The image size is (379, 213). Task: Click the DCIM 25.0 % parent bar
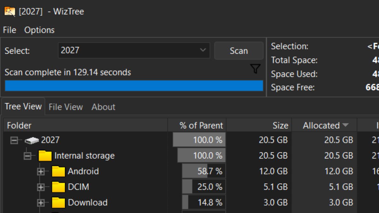(204, 187)
